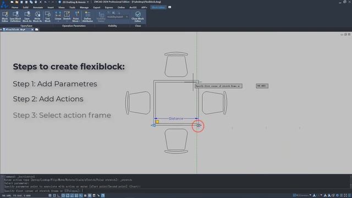
Task: Open the Solid ribbon tab
Action: click(26, 7)
